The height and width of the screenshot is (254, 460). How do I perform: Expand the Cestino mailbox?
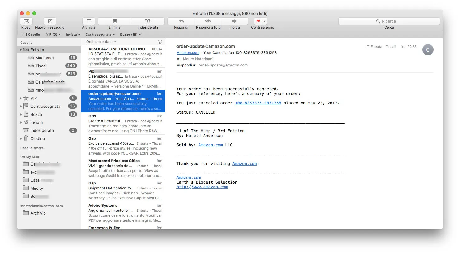tap(21, 138)
